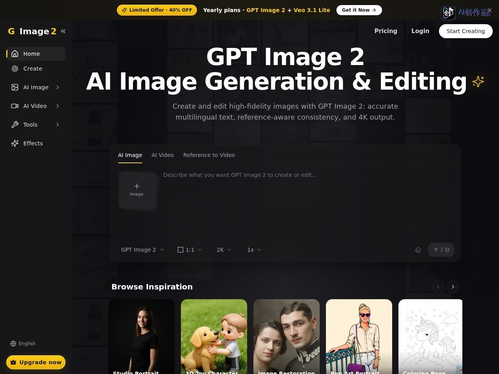Expand the AI Image submenu chevron
The height and width of the screenshot is (374, 499).
tap(58, 87)
